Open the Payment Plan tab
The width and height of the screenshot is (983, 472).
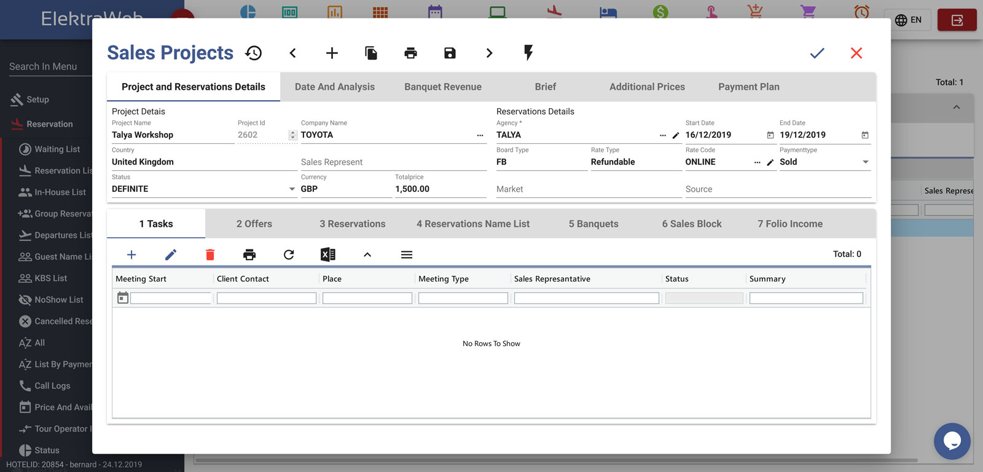pyautogui.click(x=749, y=87)
